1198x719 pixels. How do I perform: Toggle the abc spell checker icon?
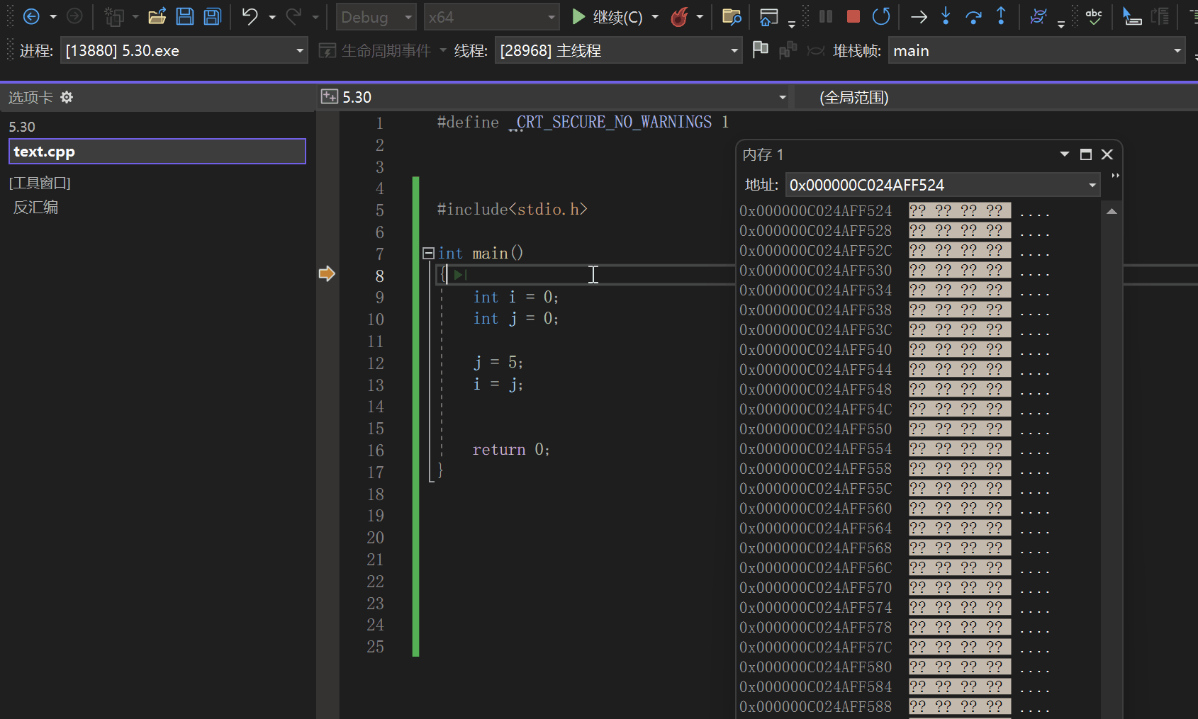coord(1094,16)
